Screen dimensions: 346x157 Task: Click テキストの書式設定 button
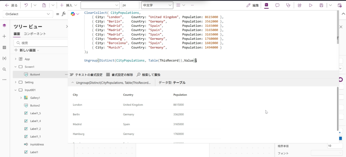tap(86, 75)
